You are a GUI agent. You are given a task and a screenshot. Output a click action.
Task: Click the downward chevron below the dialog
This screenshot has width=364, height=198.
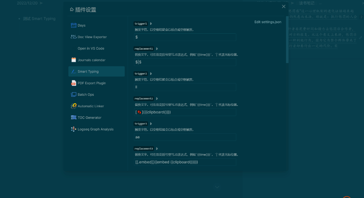point(217,187)
